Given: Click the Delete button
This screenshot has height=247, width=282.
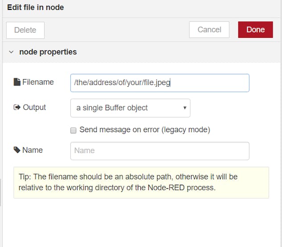Looking at the screenshot, I should [25, 30].
